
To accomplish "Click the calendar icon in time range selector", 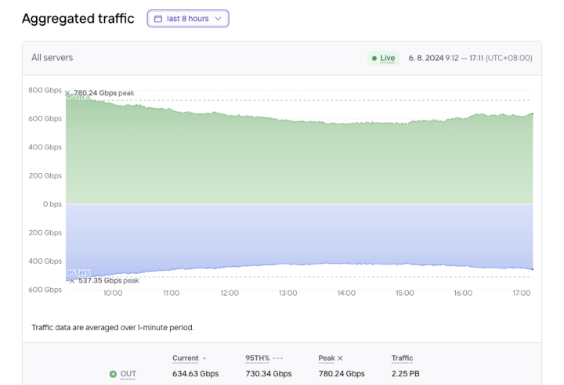I will click(x=158, y=19).
